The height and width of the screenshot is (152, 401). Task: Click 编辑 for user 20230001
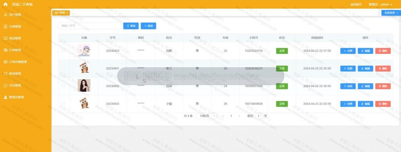coord(365,68)
